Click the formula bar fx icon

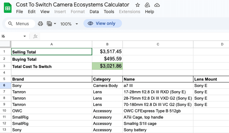point(35,36)
